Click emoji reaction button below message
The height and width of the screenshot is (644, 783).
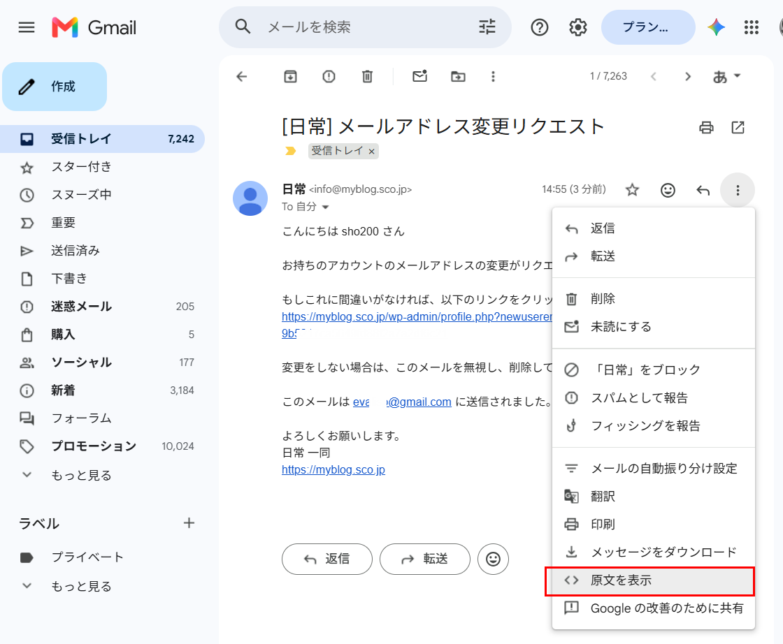point(493,559)
